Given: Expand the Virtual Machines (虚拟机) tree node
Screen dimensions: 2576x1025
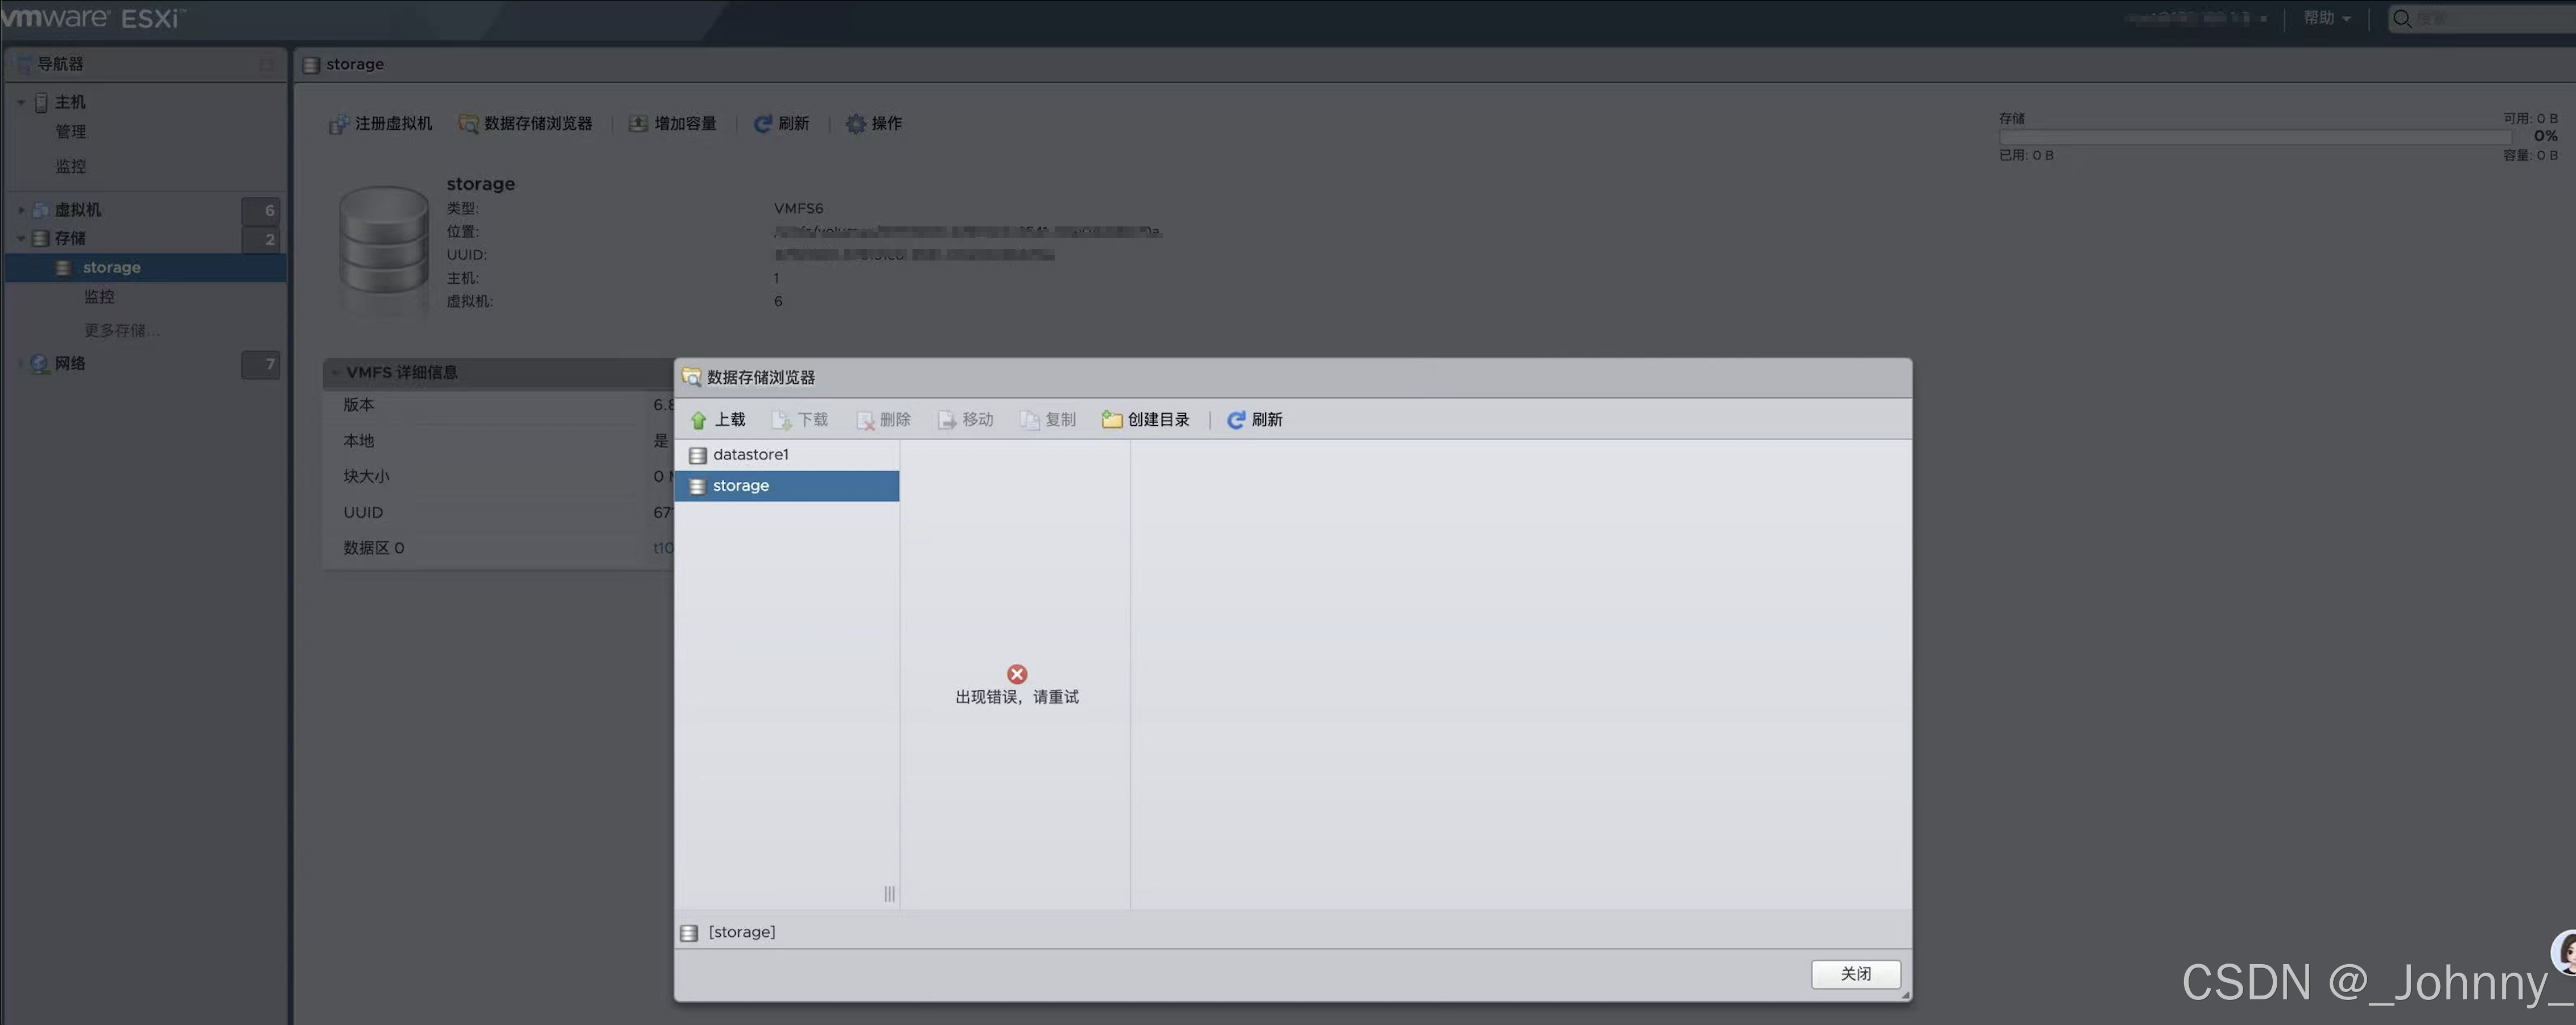Looking at the screenshot, I should coord(21,210).
